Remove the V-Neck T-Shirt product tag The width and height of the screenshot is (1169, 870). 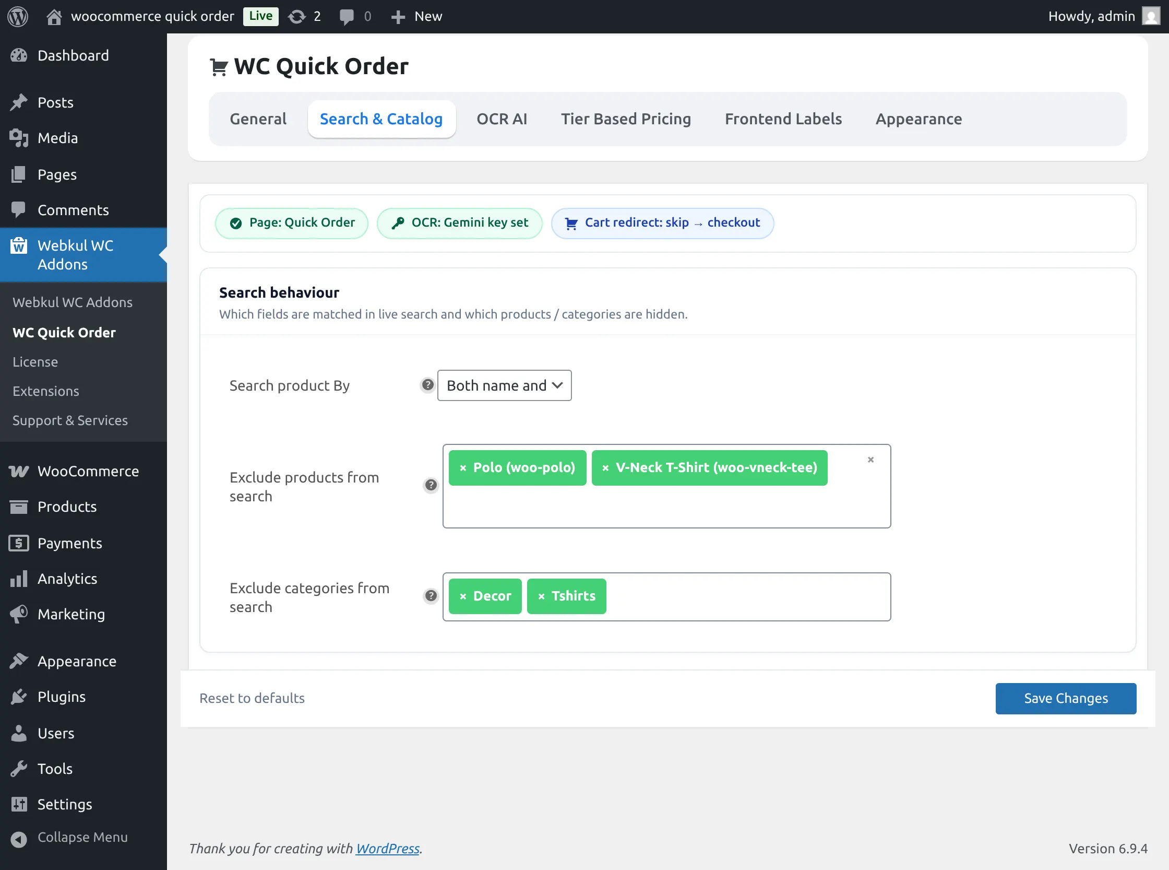point(606,468)
